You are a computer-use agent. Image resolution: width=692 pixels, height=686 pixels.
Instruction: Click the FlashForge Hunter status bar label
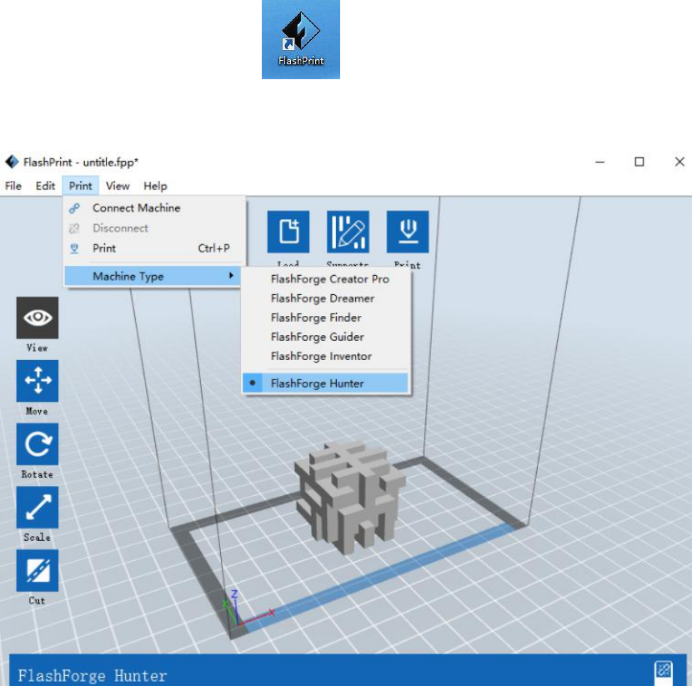[x=93, y=675]
